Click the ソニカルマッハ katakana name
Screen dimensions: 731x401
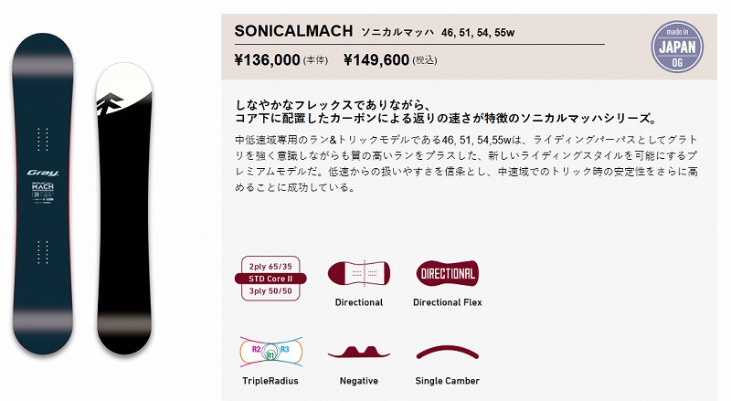(x=397, y=32)
